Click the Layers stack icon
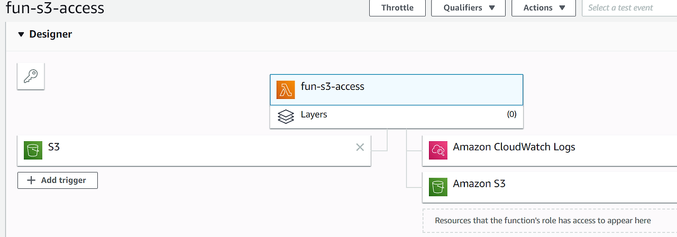Image resolution: width=677 pixels, height=237 pixels. click(286, 116)
